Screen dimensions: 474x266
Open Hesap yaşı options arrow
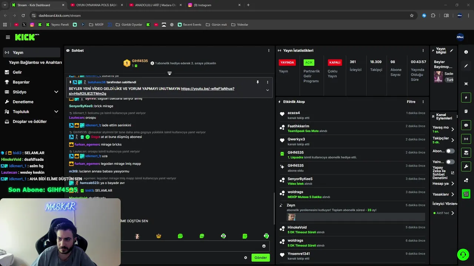[453, 184]
